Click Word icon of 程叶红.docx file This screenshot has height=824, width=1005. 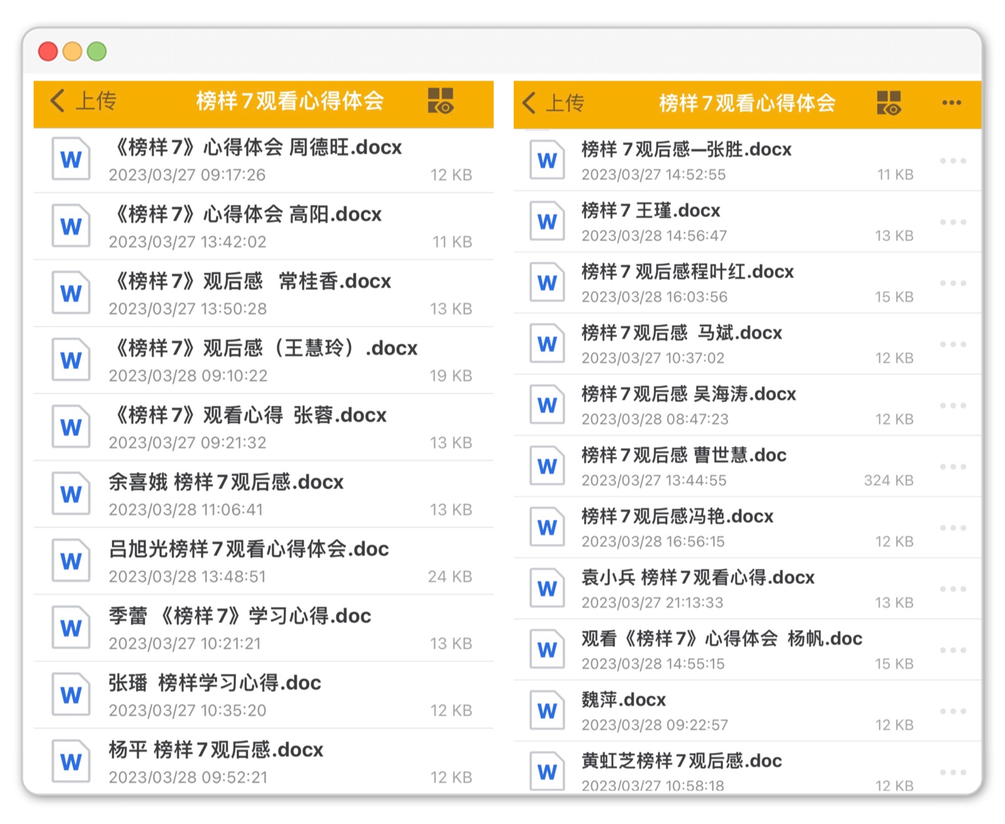click(x=547, y=283)
